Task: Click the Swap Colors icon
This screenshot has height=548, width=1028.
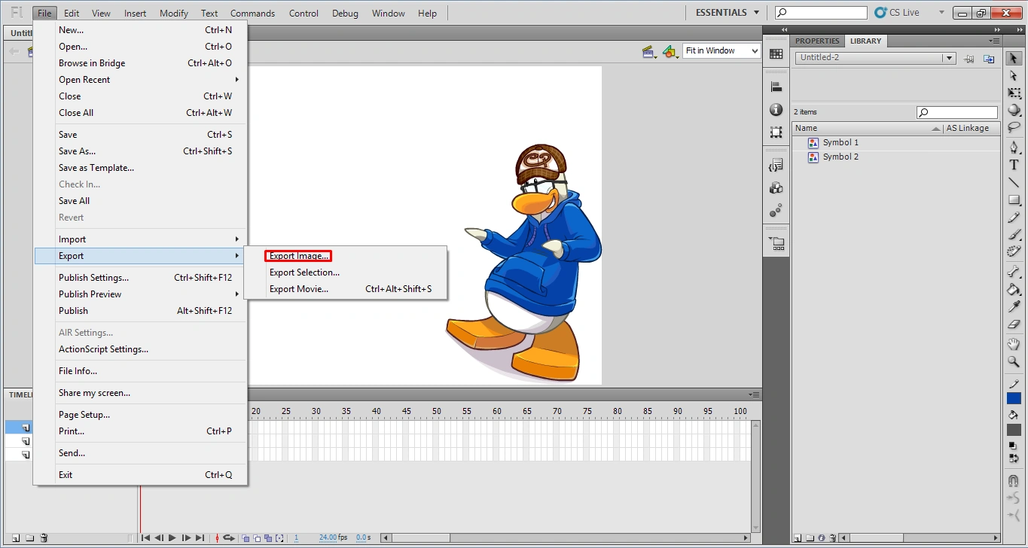Action: pos(1014,458)
